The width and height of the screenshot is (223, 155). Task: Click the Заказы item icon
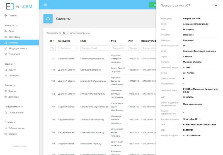point(6,91)
